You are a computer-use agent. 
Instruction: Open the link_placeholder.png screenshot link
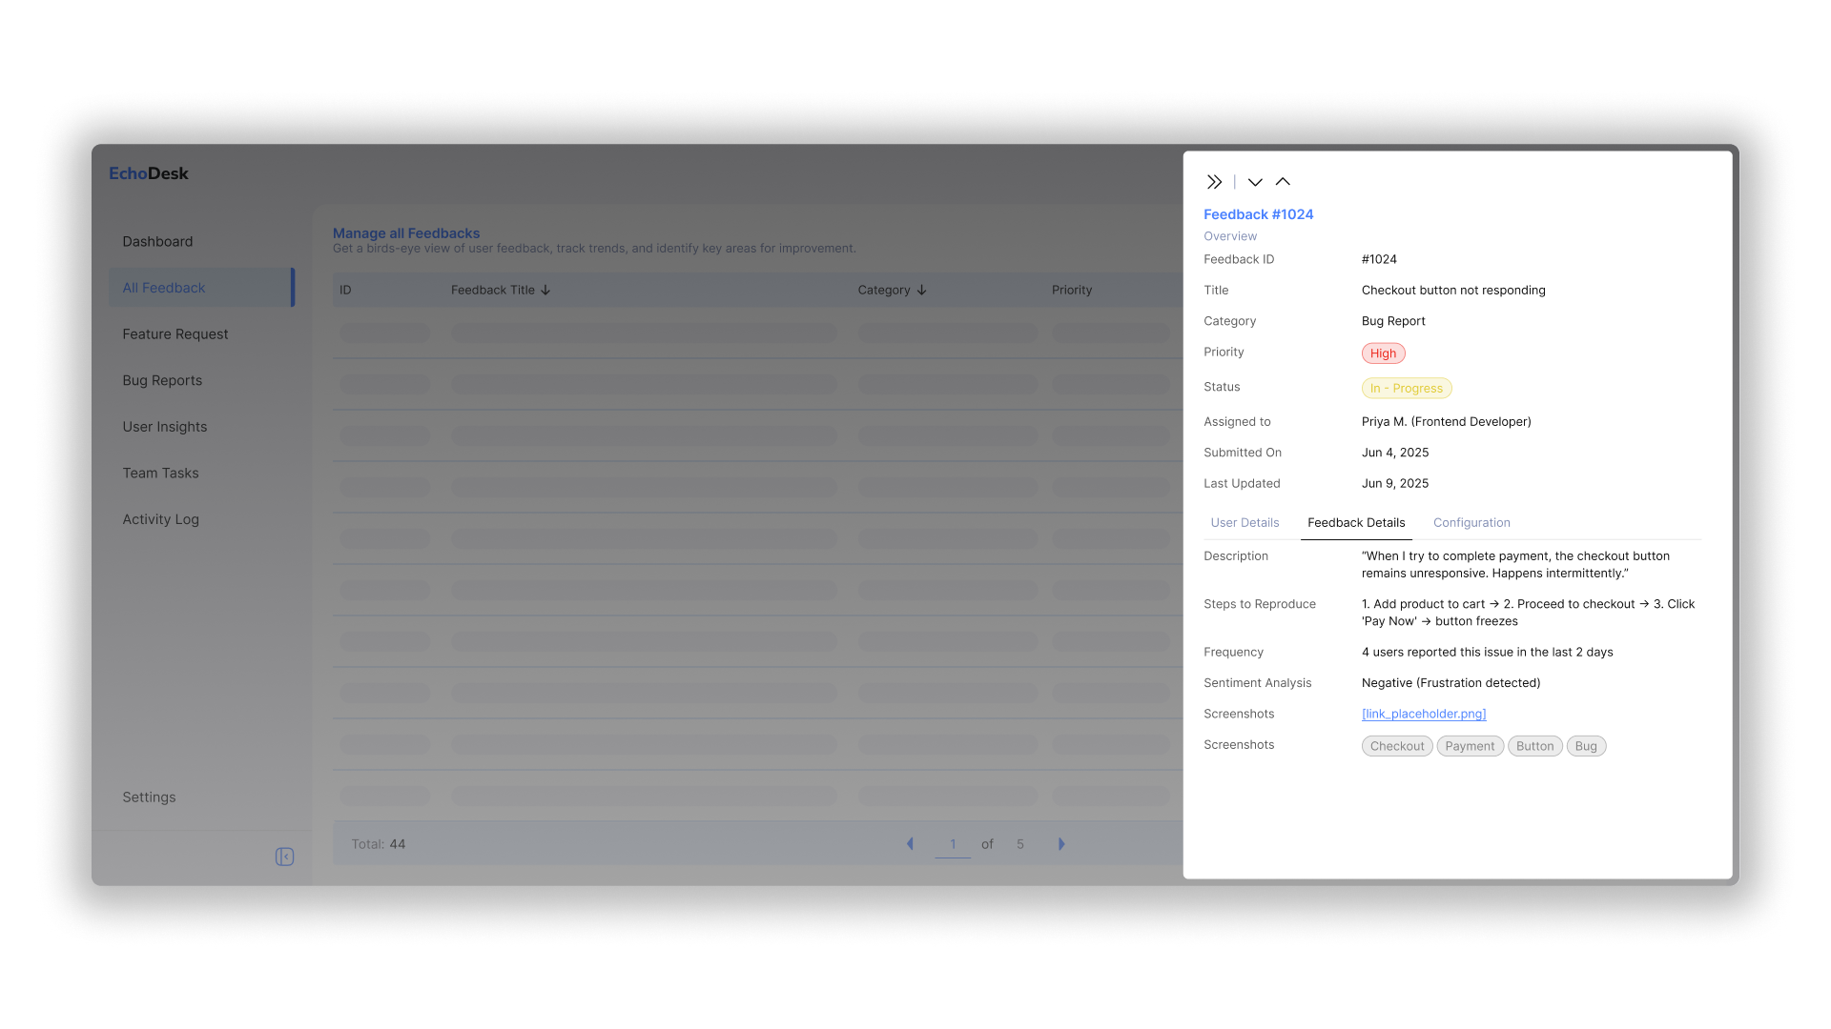pos(1424,714)
